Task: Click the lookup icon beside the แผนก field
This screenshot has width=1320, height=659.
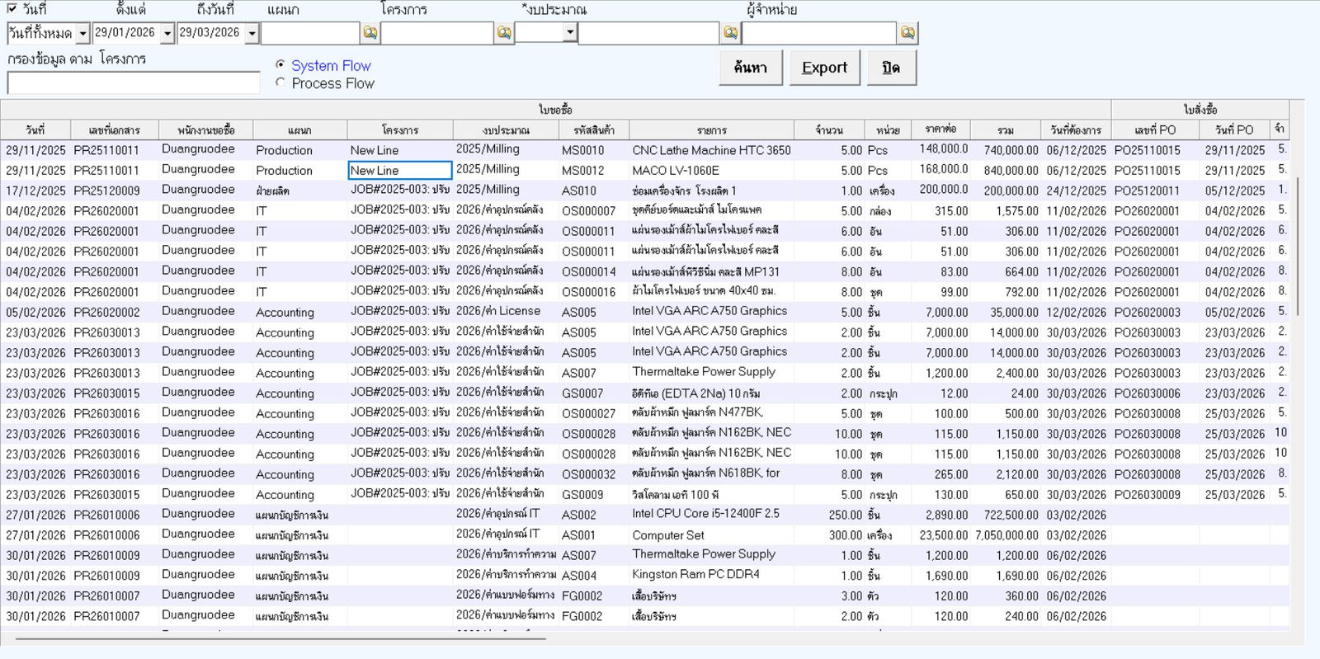Action: click(370, 33)
